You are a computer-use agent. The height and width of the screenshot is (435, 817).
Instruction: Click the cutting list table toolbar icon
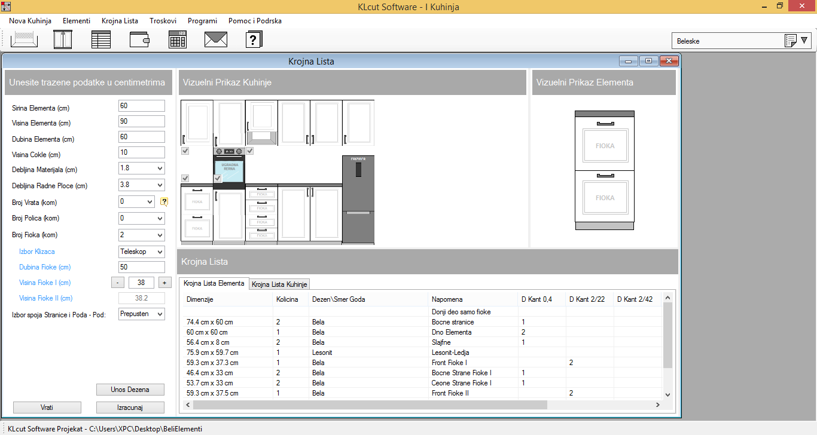pyautogui.click(x=101, y=40)
